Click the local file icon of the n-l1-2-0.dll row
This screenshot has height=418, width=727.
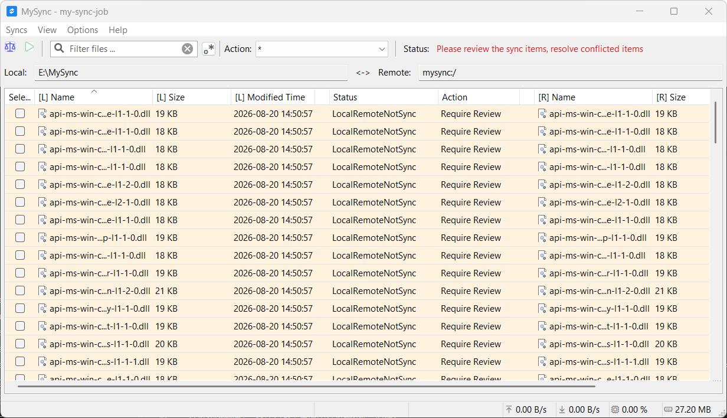coord(42,291)
